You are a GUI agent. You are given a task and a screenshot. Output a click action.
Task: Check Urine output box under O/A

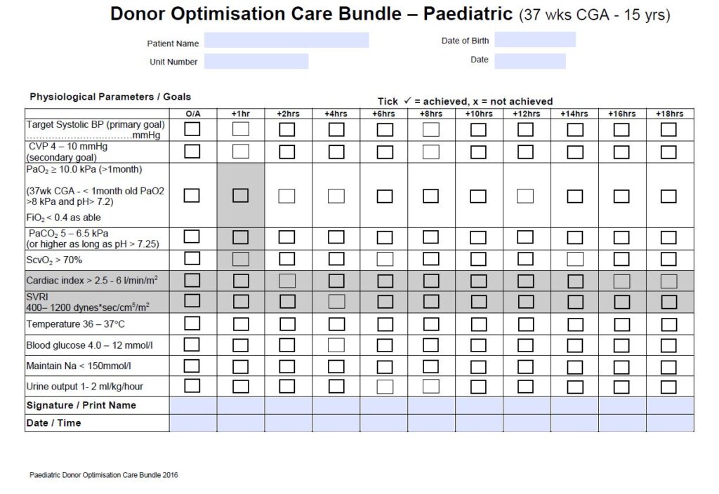192,385
